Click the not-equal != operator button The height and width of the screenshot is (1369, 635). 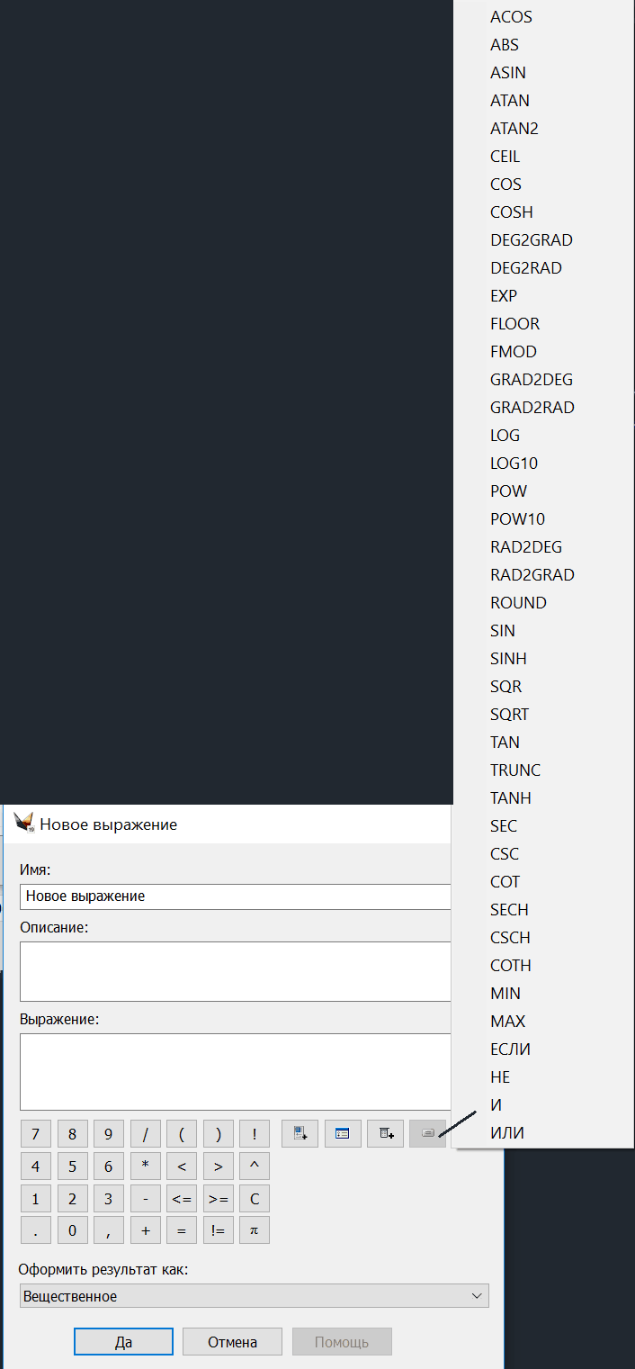pos(218,1230)
